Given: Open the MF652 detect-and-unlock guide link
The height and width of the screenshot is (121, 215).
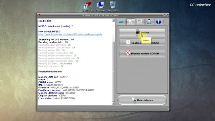Looking at the screenshot, I should [x=70, y=34].
